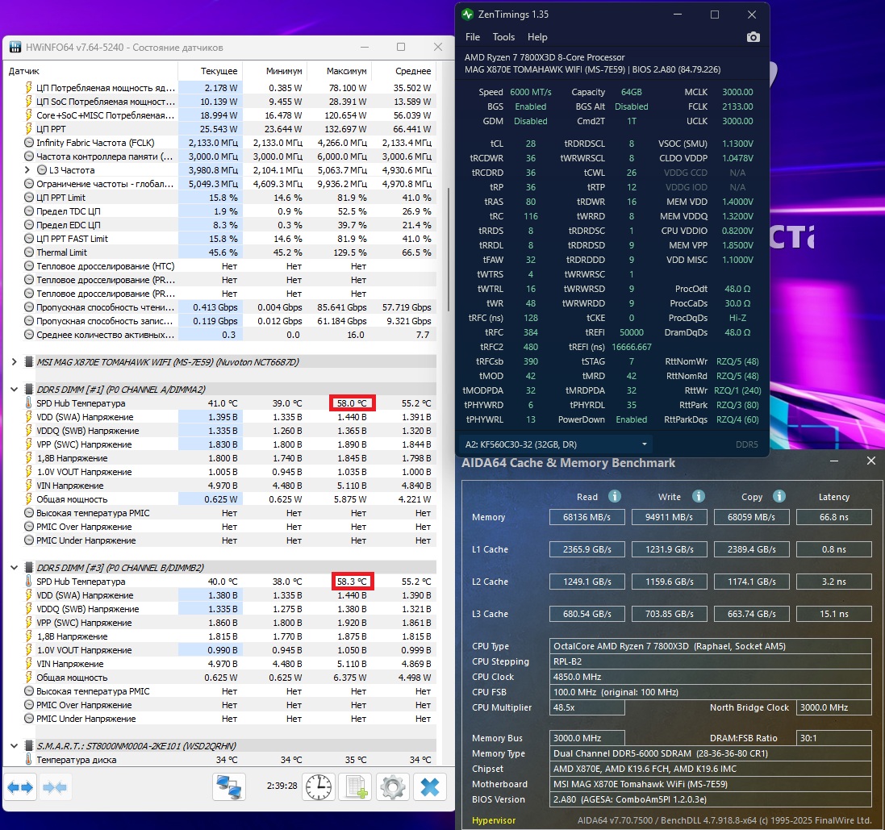Click lightning icon beside DIMM #1 VIN Напряжение
Image resolution: width=885 pixels, height=830 pixels.
click(29, 486)
